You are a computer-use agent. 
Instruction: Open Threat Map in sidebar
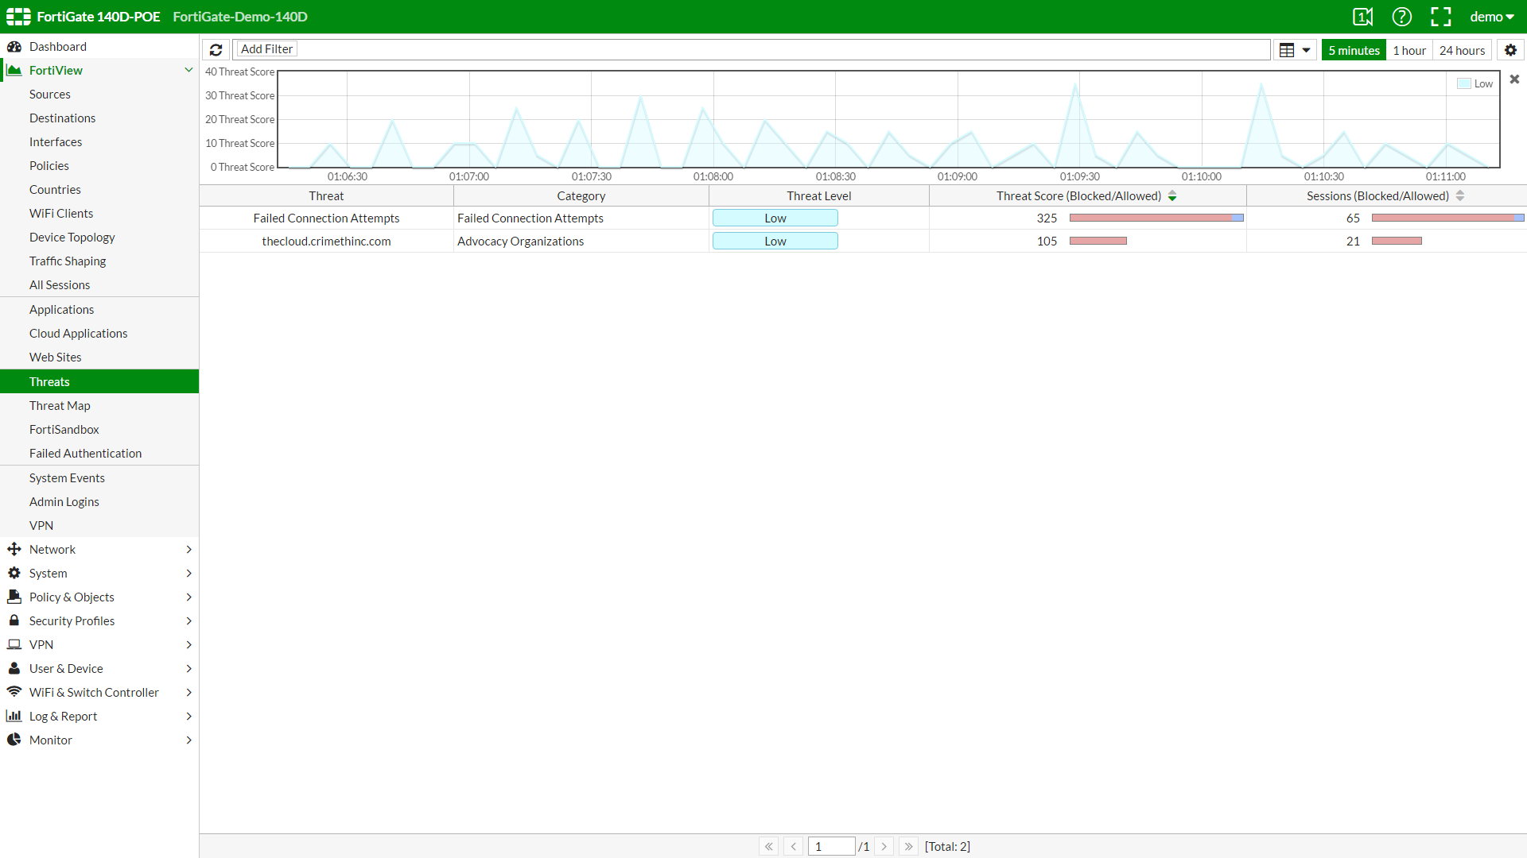point(60,405)
